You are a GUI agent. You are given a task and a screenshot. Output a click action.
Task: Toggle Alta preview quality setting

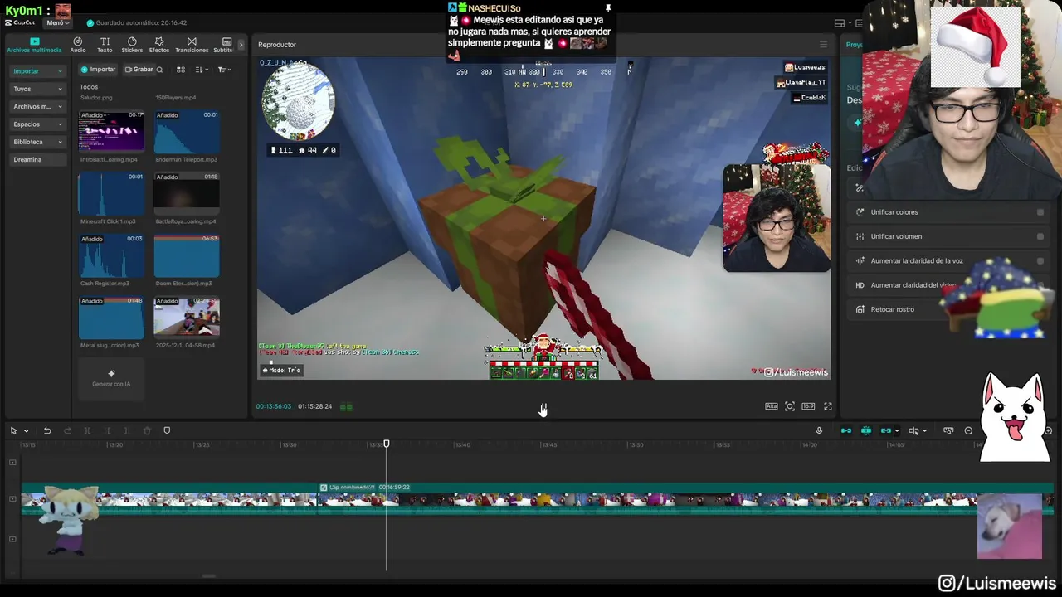point(771,406)
